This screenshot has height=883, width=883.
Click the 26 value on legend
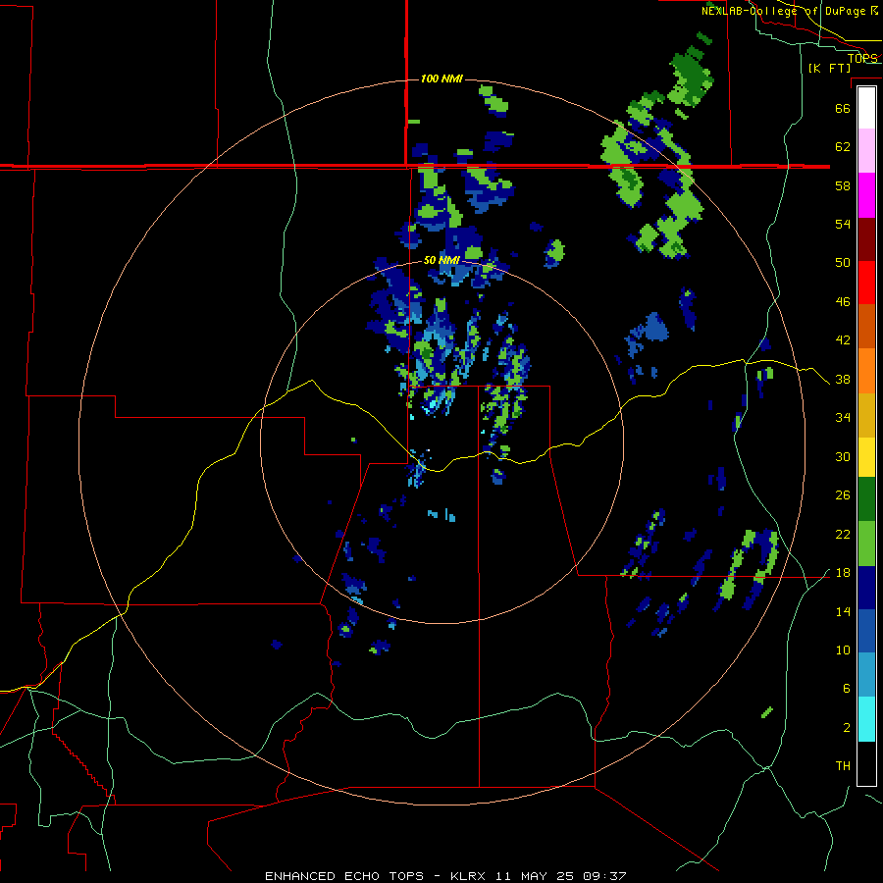(843, 495)
